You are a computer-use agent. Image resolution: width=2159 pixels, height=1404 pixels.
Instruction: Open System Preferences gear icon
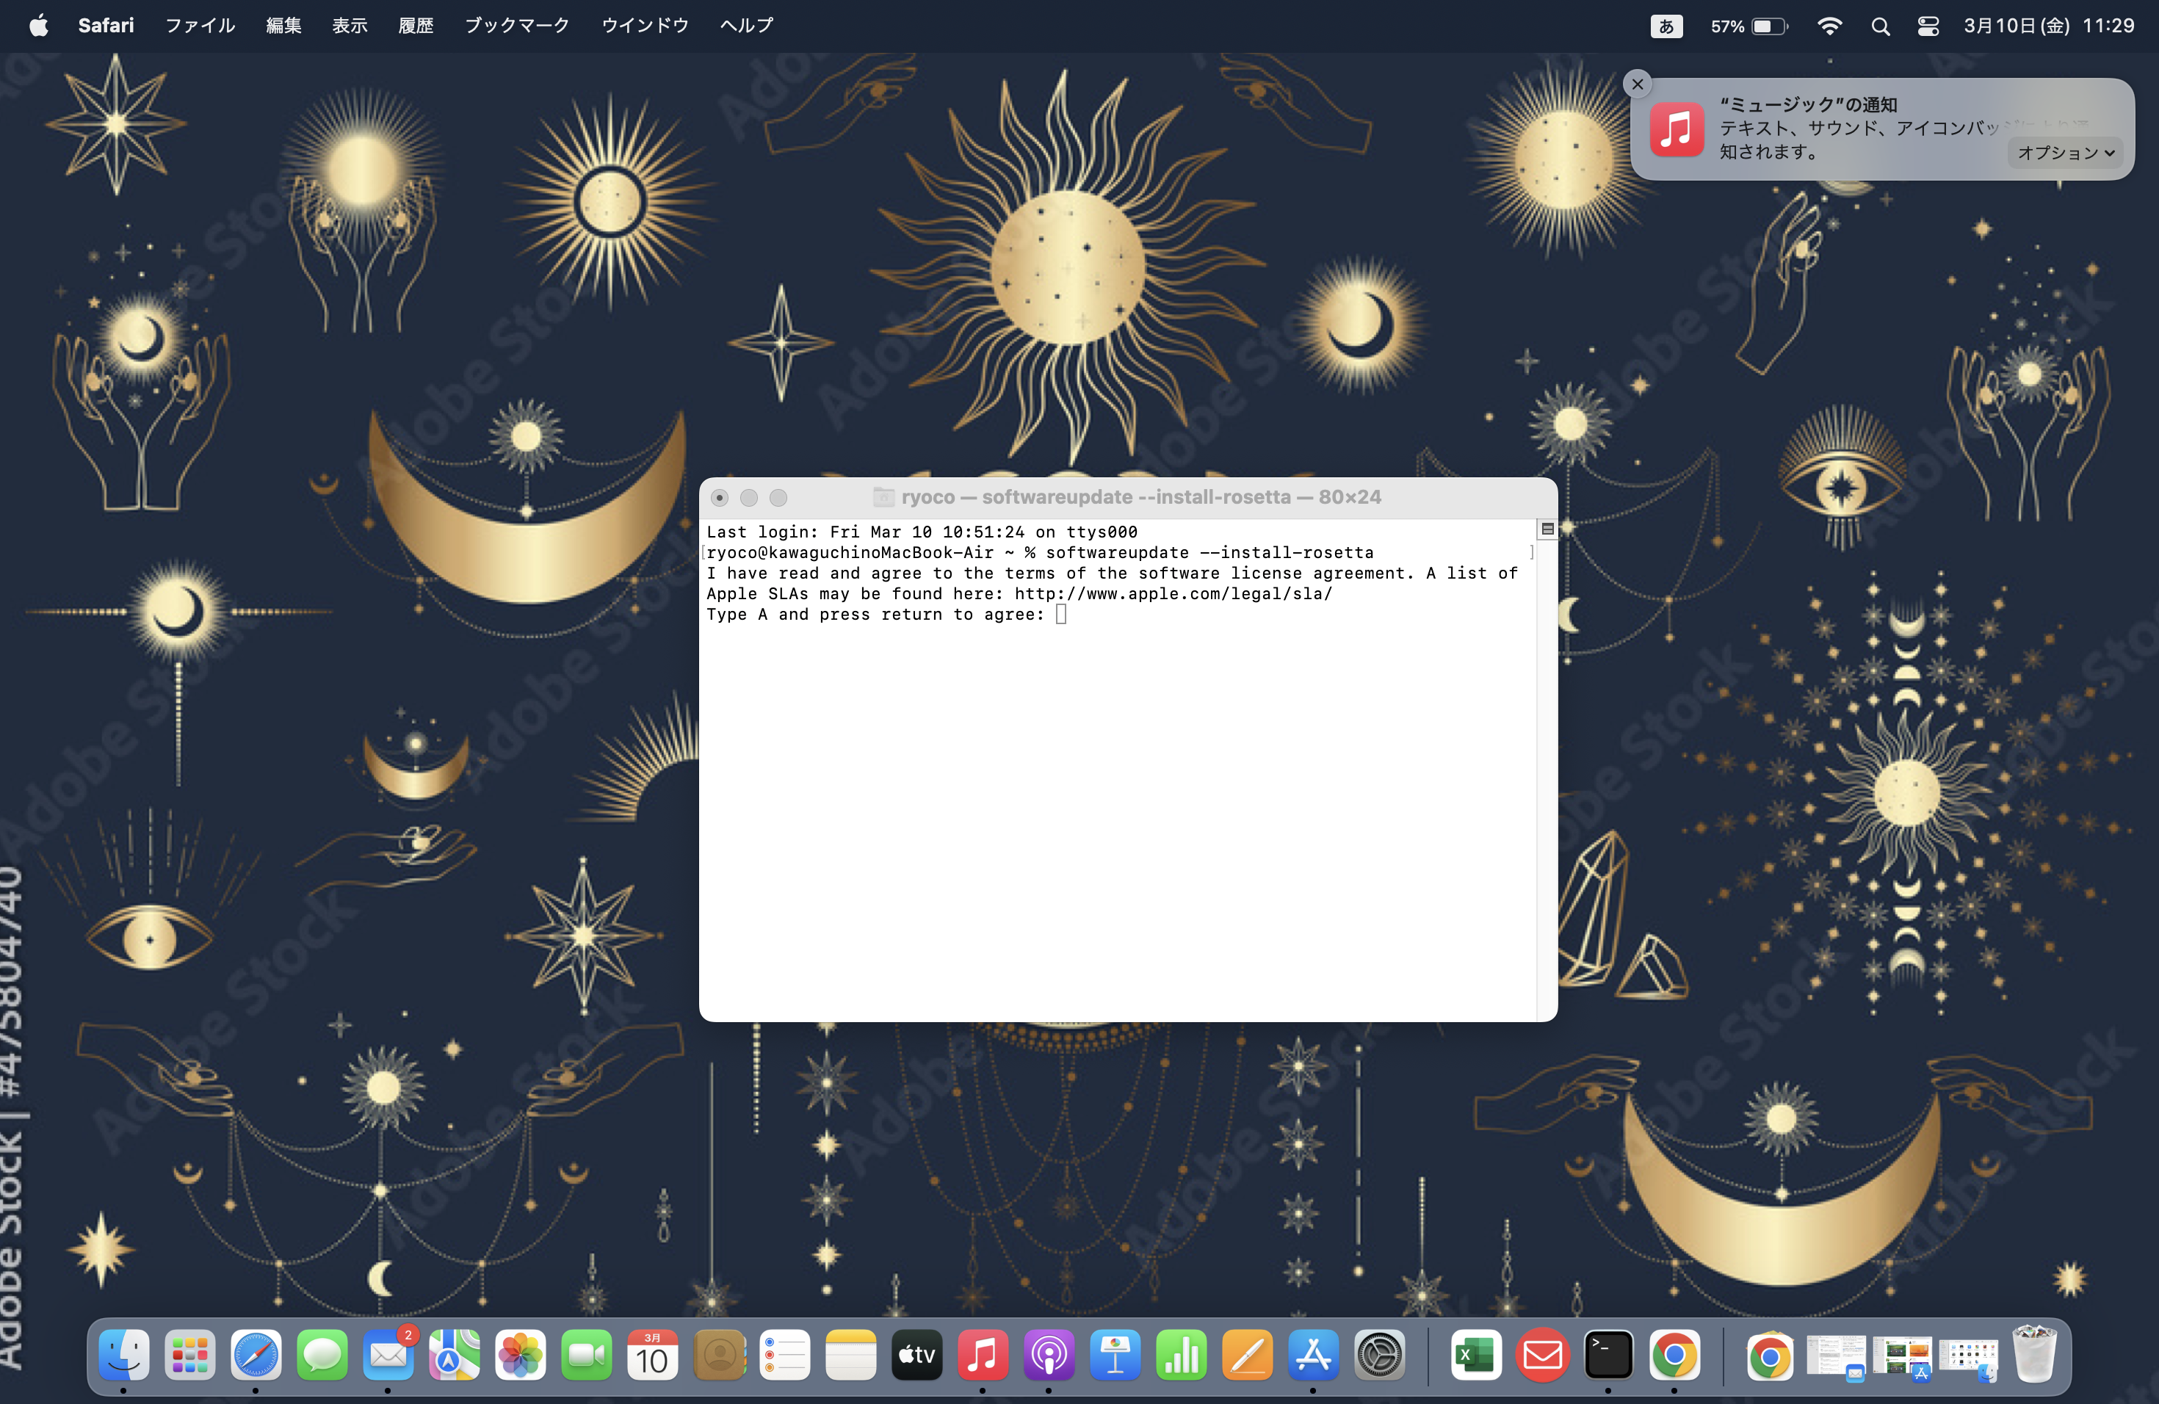click(x=1379, y=1356)
